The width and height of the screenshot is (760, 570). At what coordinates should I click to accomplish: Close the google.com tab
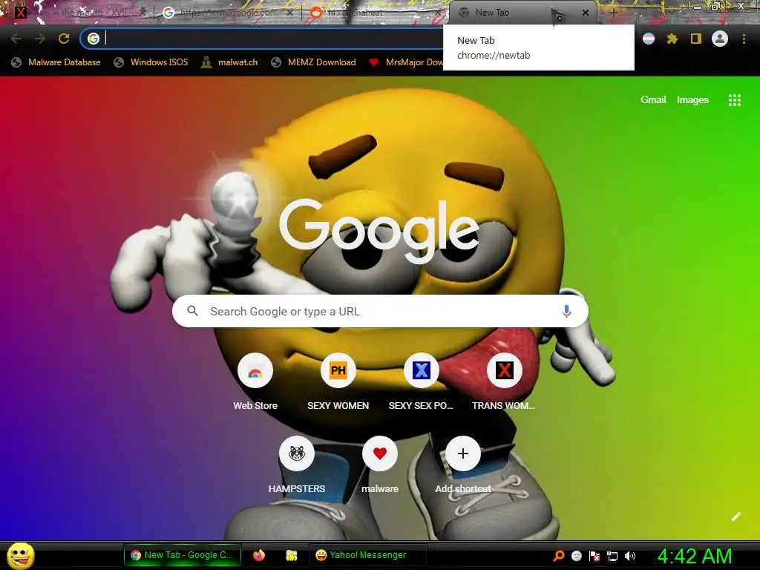click(290, 13)
